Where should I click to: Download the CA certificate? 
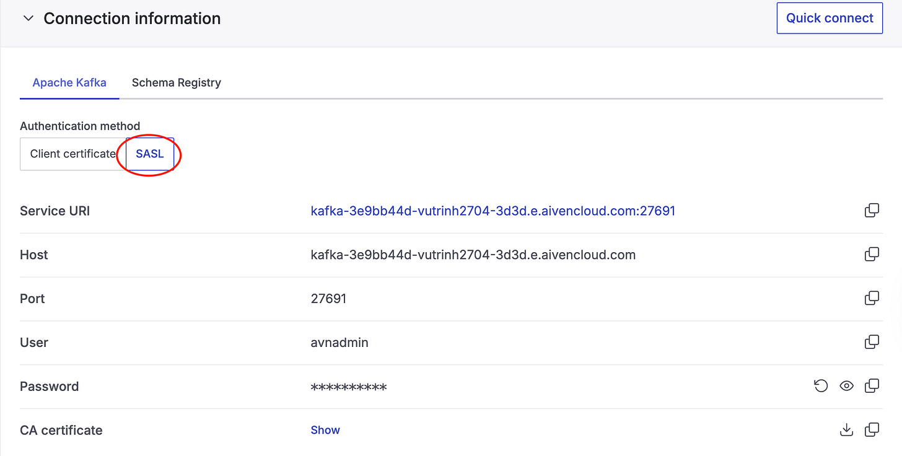point(846,429)
